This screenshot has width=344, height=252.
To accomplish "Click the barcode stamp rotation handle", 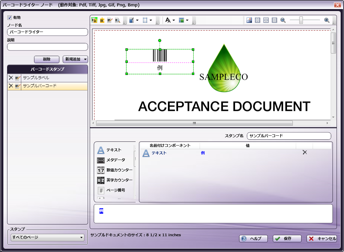I will (160, 40).
